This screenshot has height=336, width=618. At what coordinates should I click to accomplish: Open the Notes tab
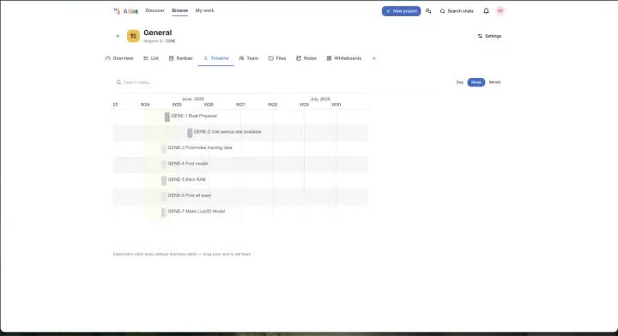306,58
